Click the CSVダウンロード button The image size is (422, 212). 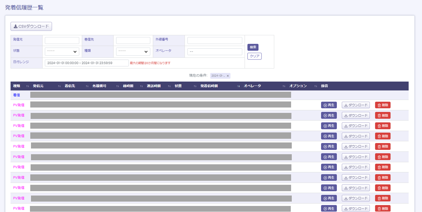(x=31, y=26)
